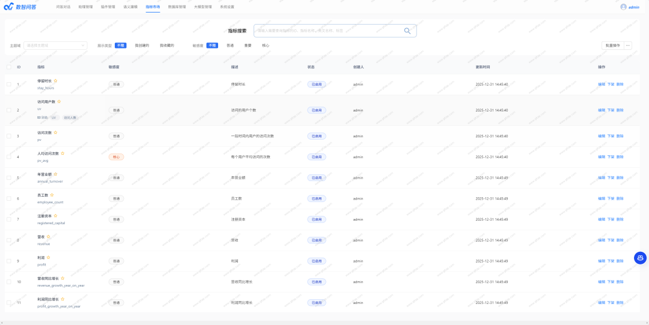Favorite the stay_hours metric star
The image size is (649, 325).
(55, 81)
